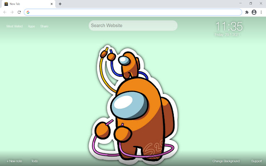Click the date Friday 29.1.2021
The width and height of the screenshot is (266, 166).
click(x=227, y=35)
